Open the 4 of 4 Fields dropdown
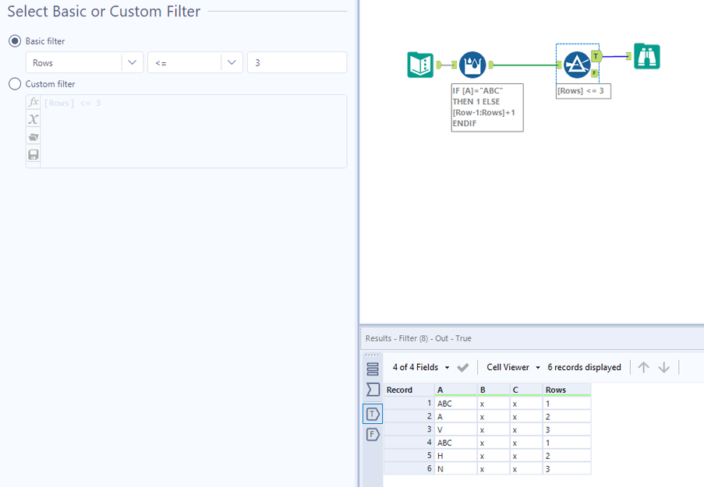Image resolution: width=704 pixels, height=487 pixels. coord(421,367)
